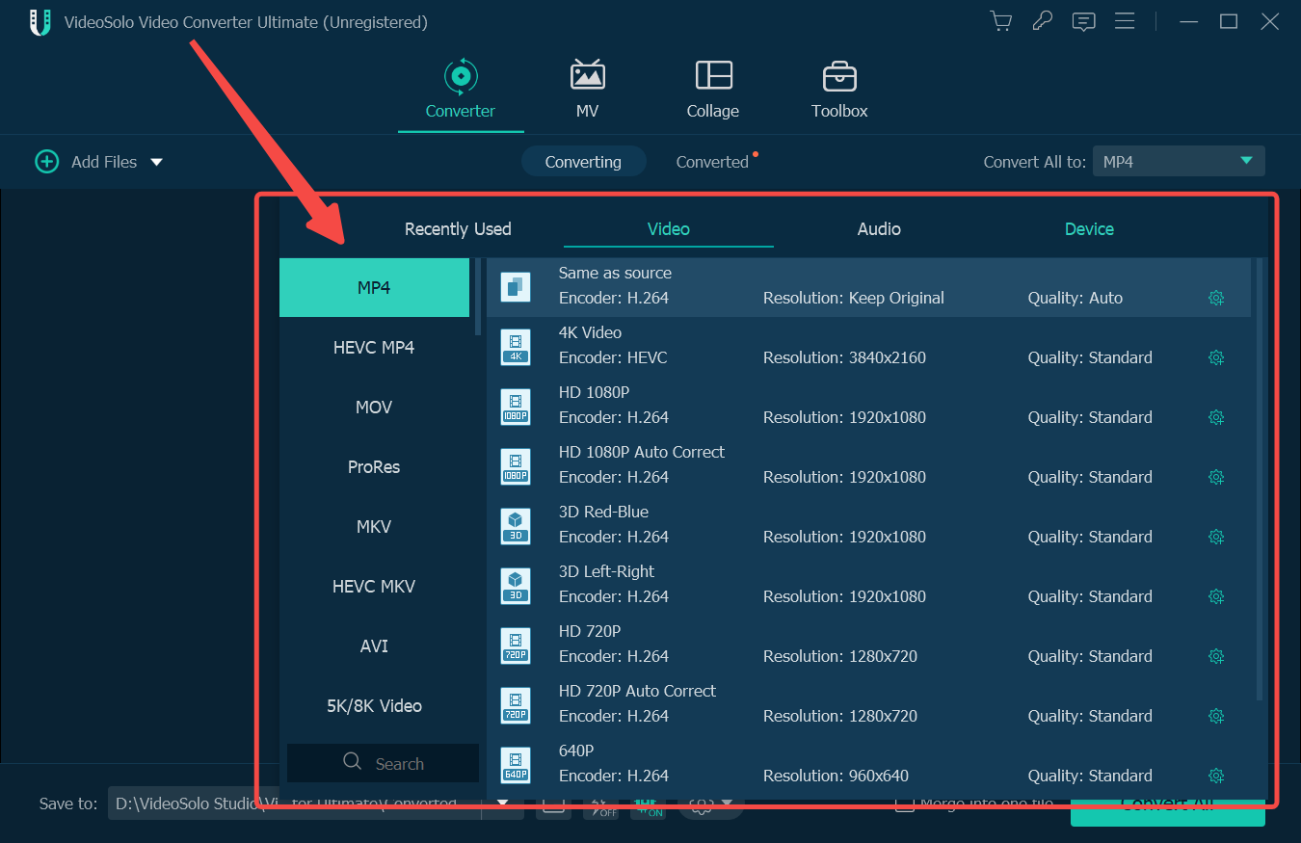Choose AVI in the format list
This screenshot has width=1301, height=843.
[374, 645]
